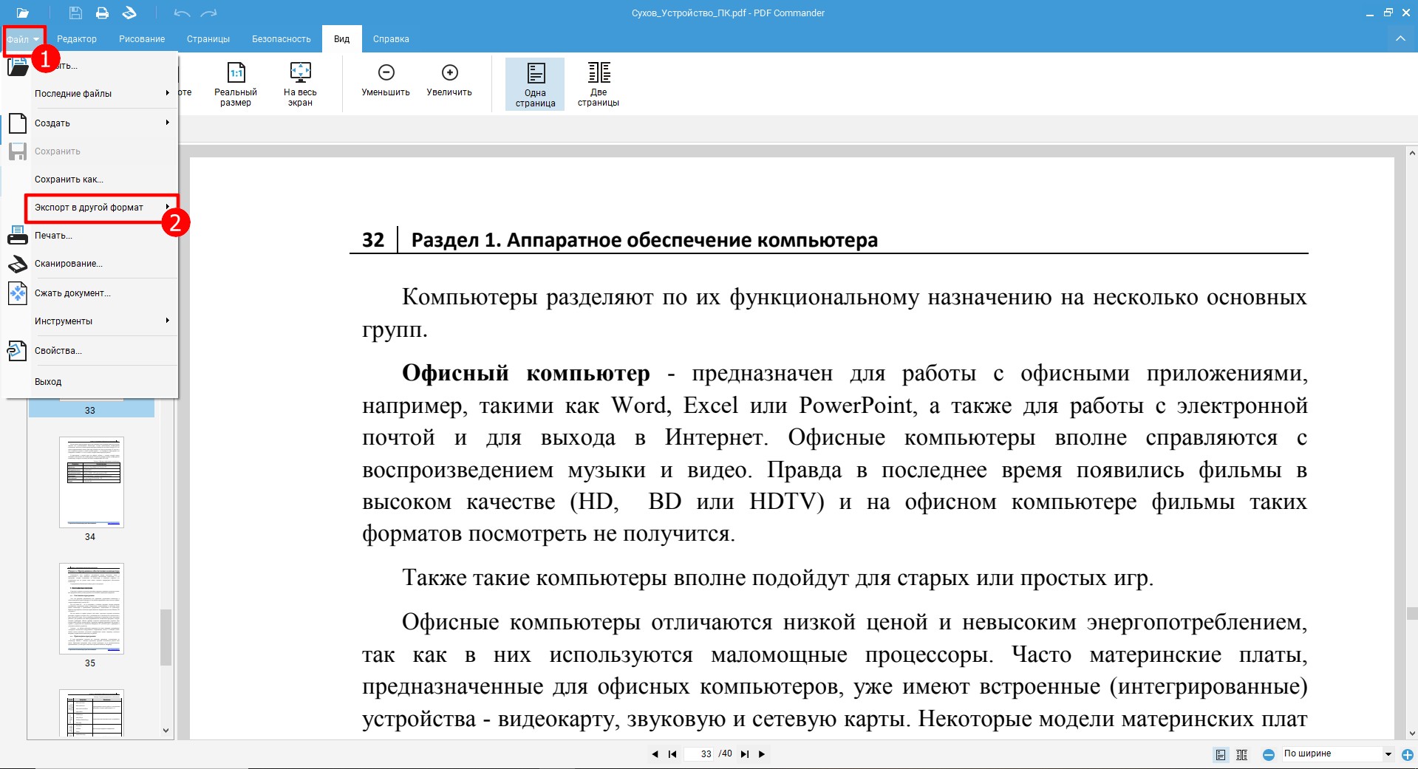Open the Файл menu dropdown

[24, 39]
